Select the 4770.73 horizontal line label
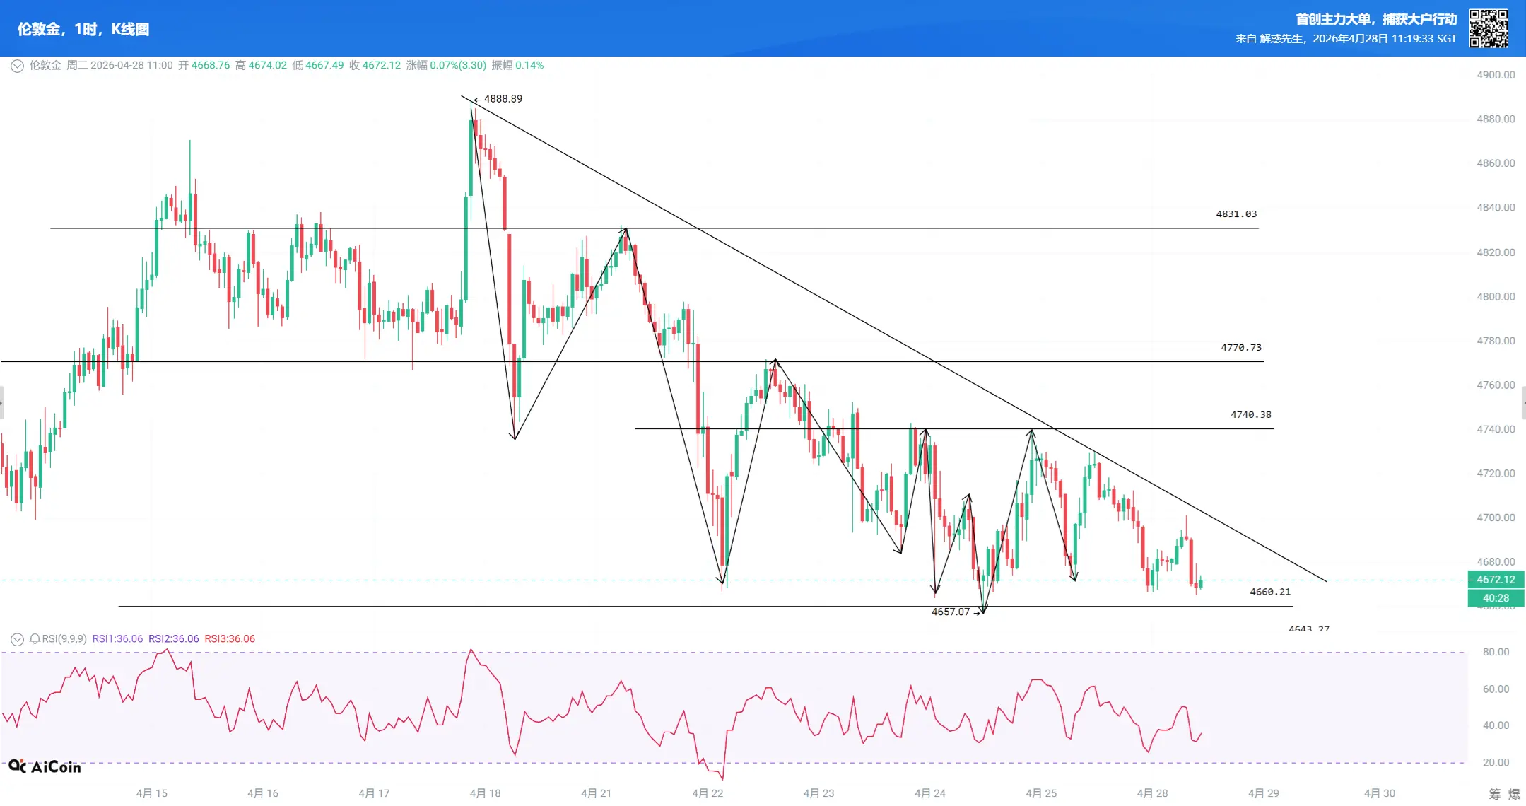The width and height of the screenshot is (1526, 806). point(1241,348)
